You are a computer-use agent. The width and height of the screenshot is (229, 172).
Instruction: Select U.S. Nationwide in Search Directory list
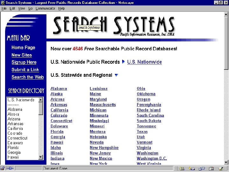21,100
